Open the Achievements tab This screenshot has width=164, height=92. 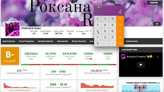click(x=131, y=41)
